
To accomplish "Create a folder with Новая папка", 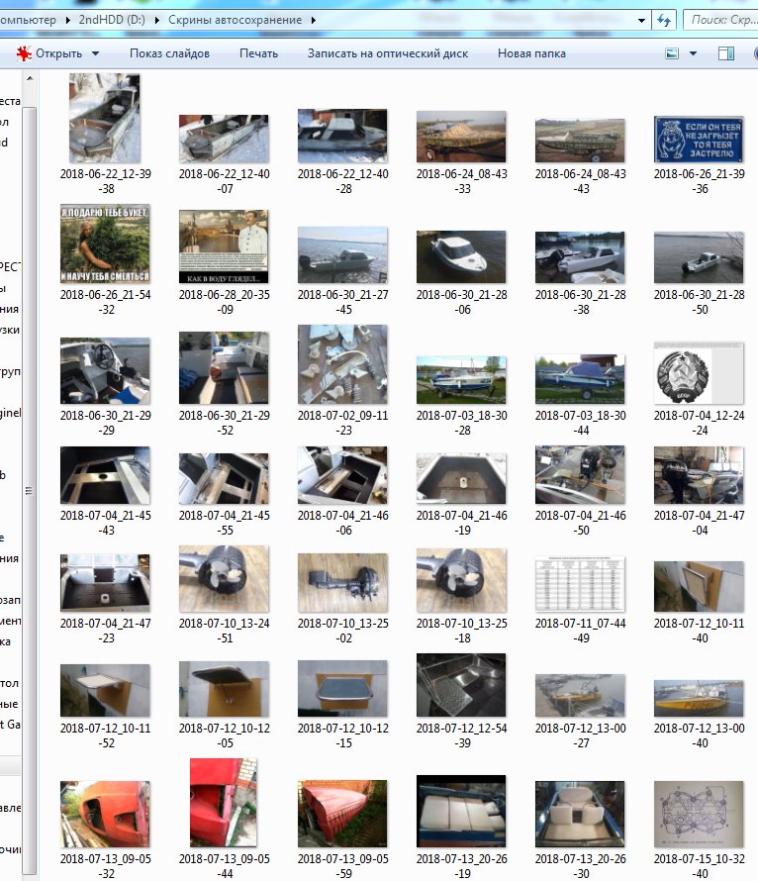I will point(531,53).
